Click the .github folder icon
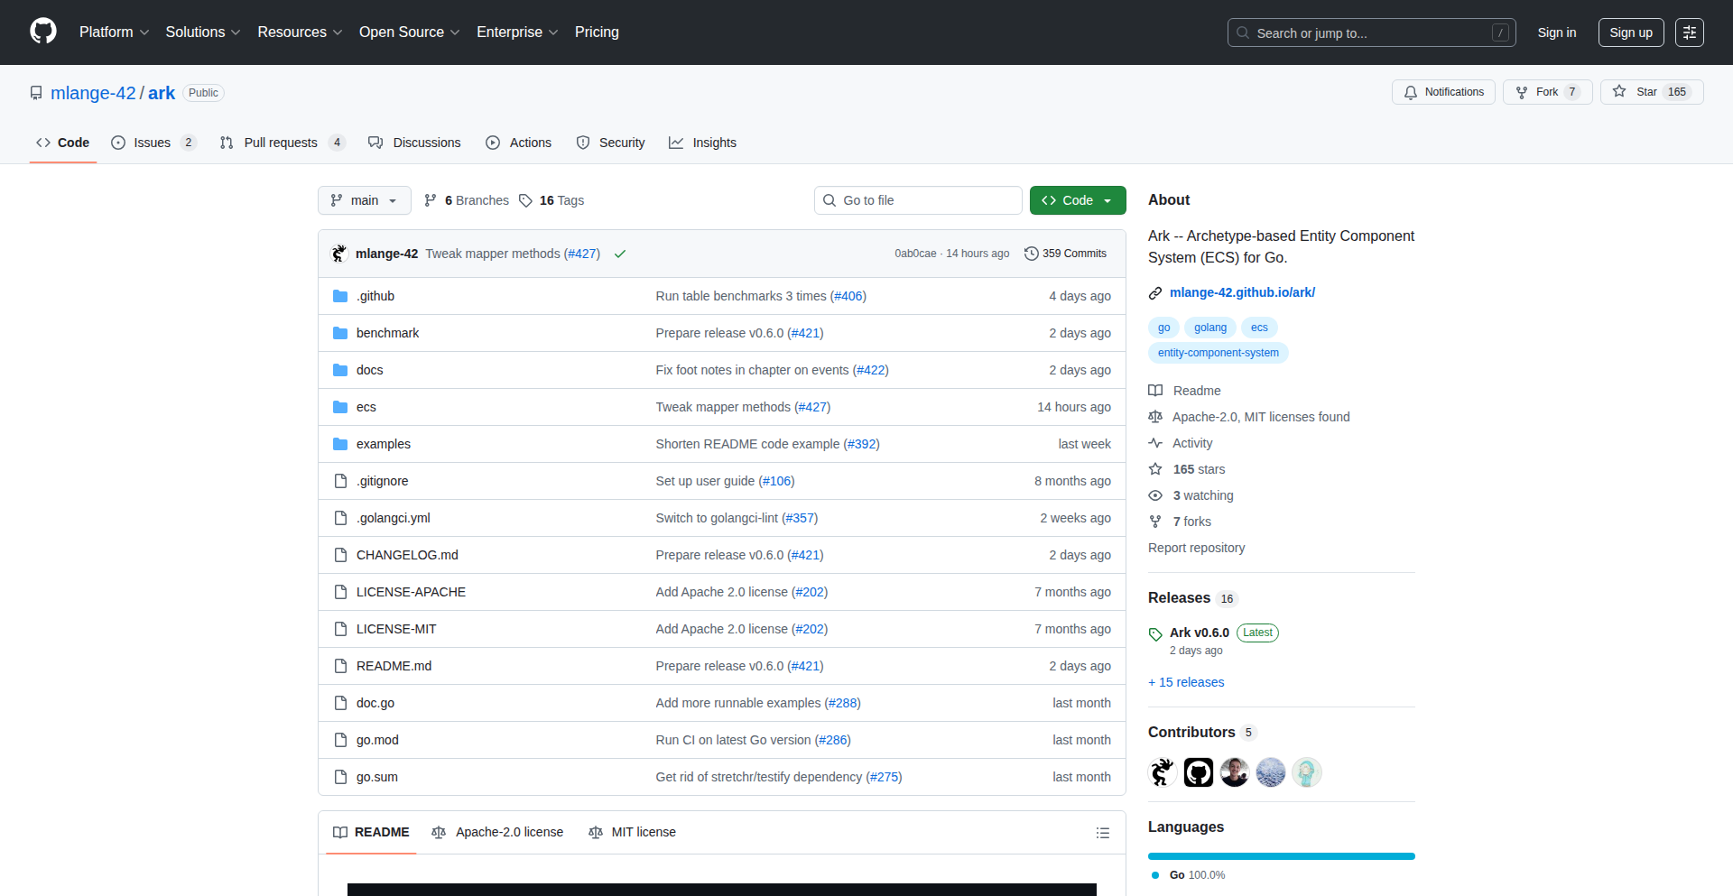The image size is (1733, 896). pos(340,296)
